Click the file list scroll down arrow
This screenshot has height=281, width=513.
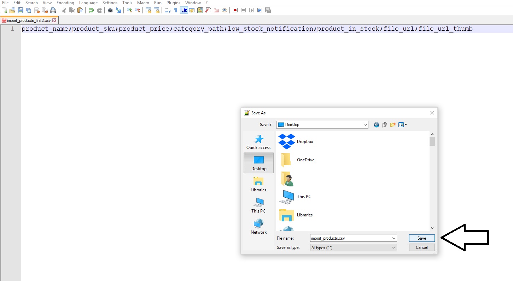[432, 228]
